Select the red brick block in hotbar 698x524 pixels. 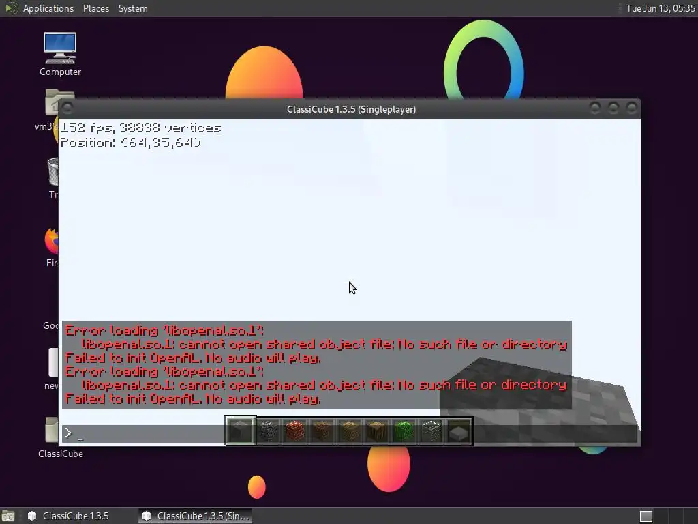pyautogui.click(x=294, y=431)
